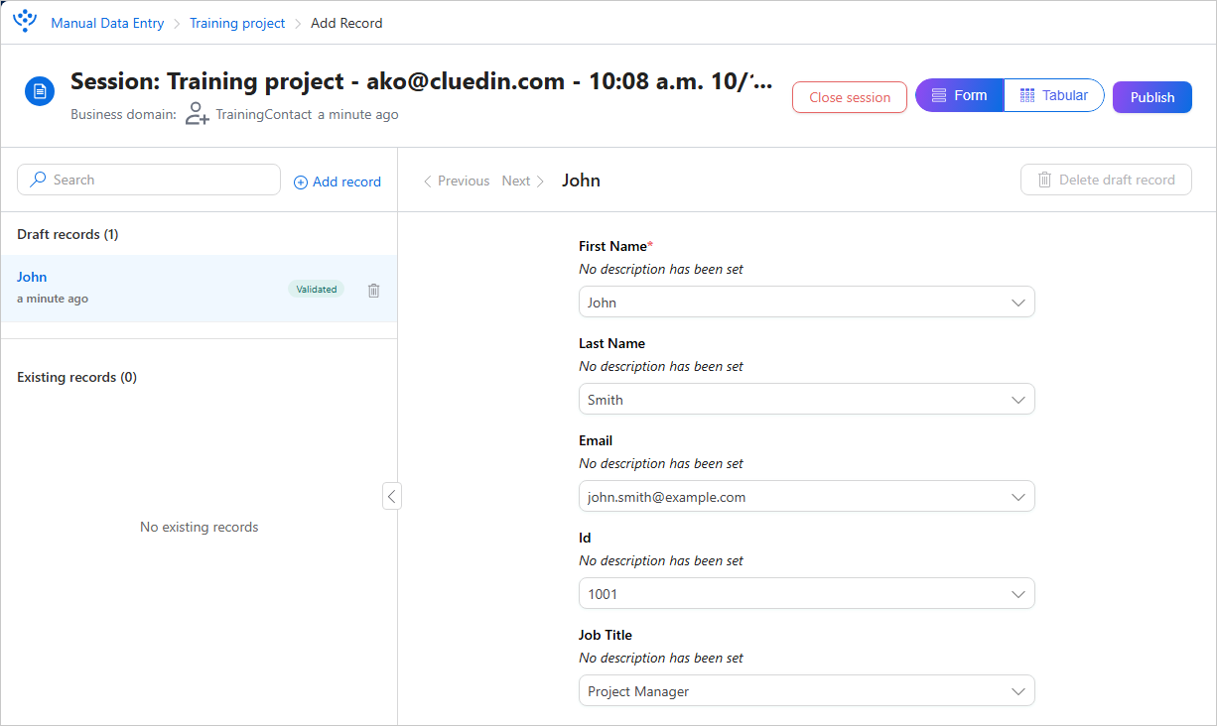Click the No existing records message

[199, 527]
